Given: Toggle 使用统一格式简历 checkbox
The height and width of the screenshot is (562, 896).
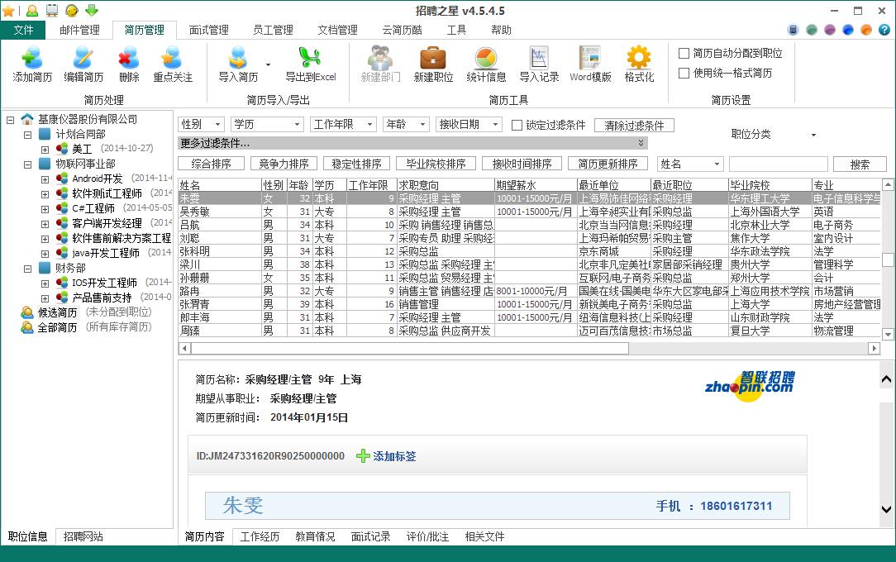Looking at the screenshot, I should [684, 73].
